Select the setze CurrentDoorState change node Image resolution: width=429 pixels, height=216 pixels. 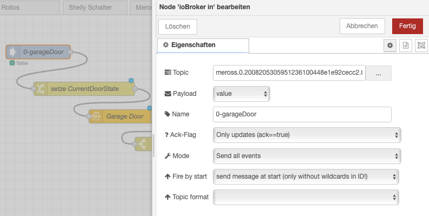84,89
